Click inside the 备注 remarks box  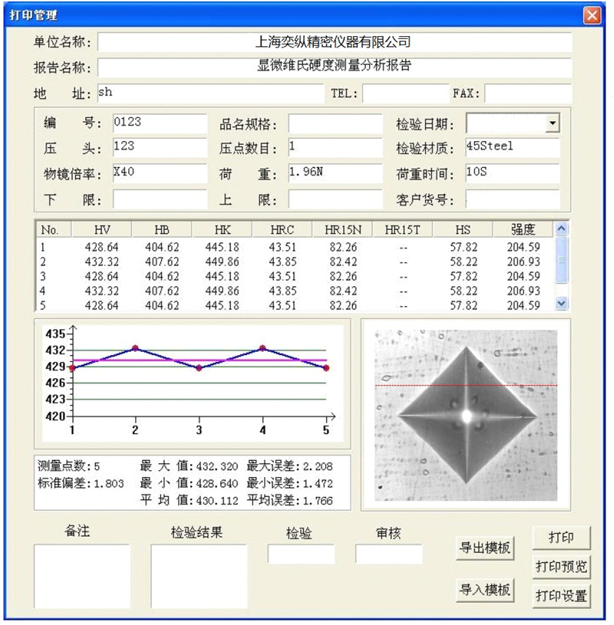click(82, 576)
